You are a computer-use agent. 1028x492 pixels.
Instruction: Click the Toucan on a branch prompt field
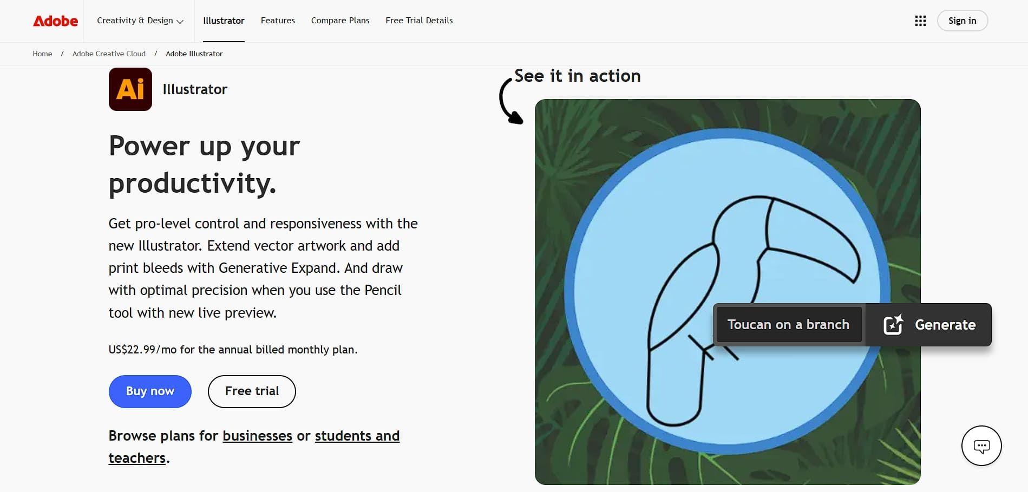(788, 324)
